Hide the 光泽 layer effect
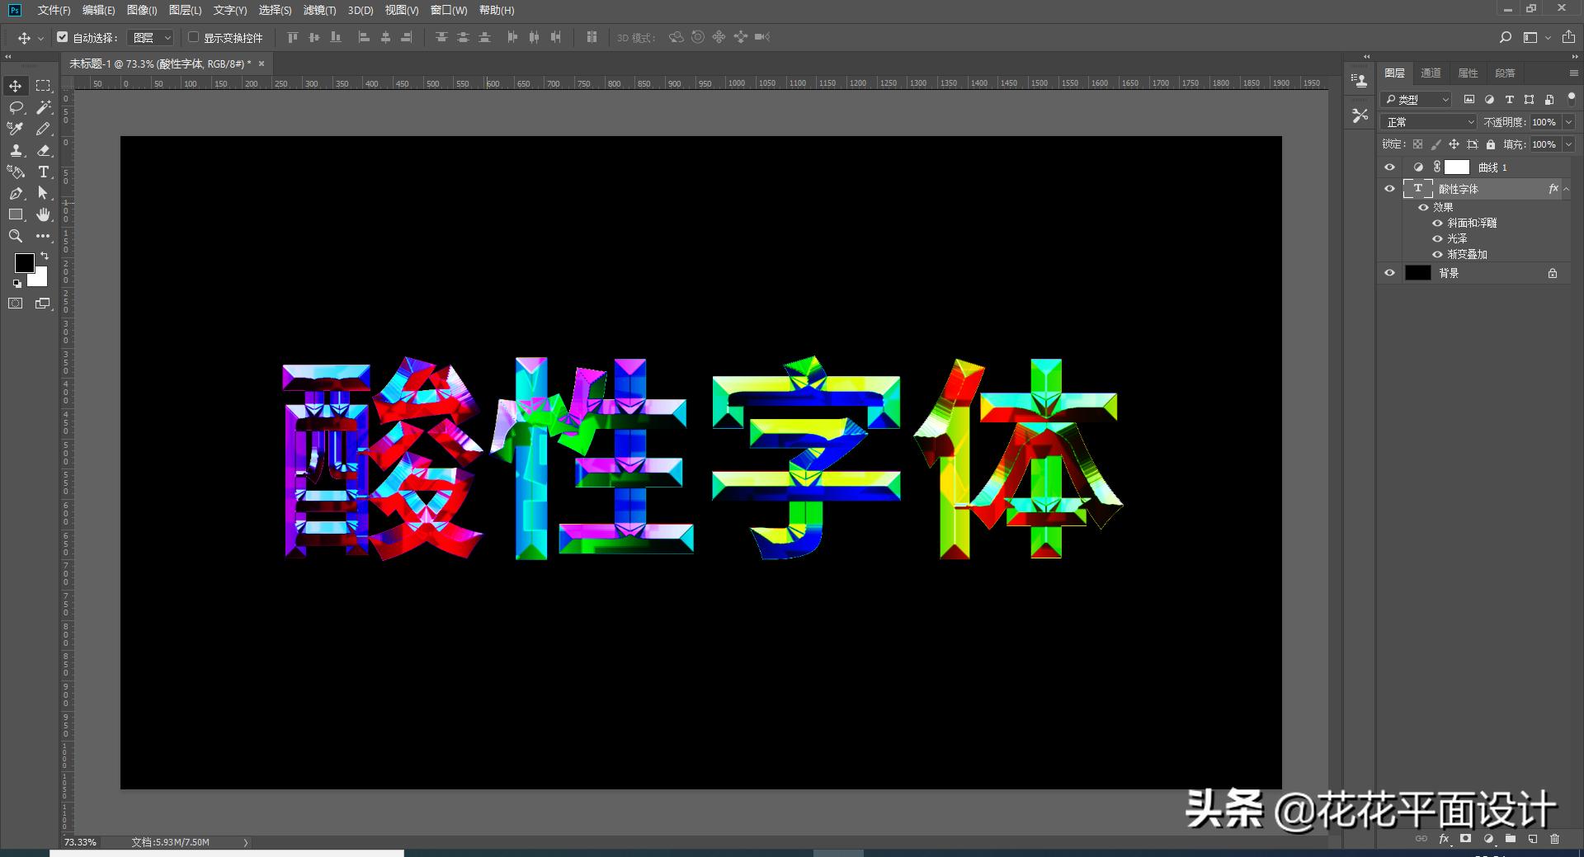 tap(1438, 238)
